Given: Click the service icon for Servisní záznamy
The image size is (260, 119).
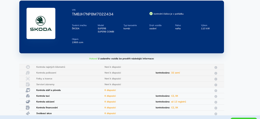Looking at the screenshot, I should tap(28, 84).
